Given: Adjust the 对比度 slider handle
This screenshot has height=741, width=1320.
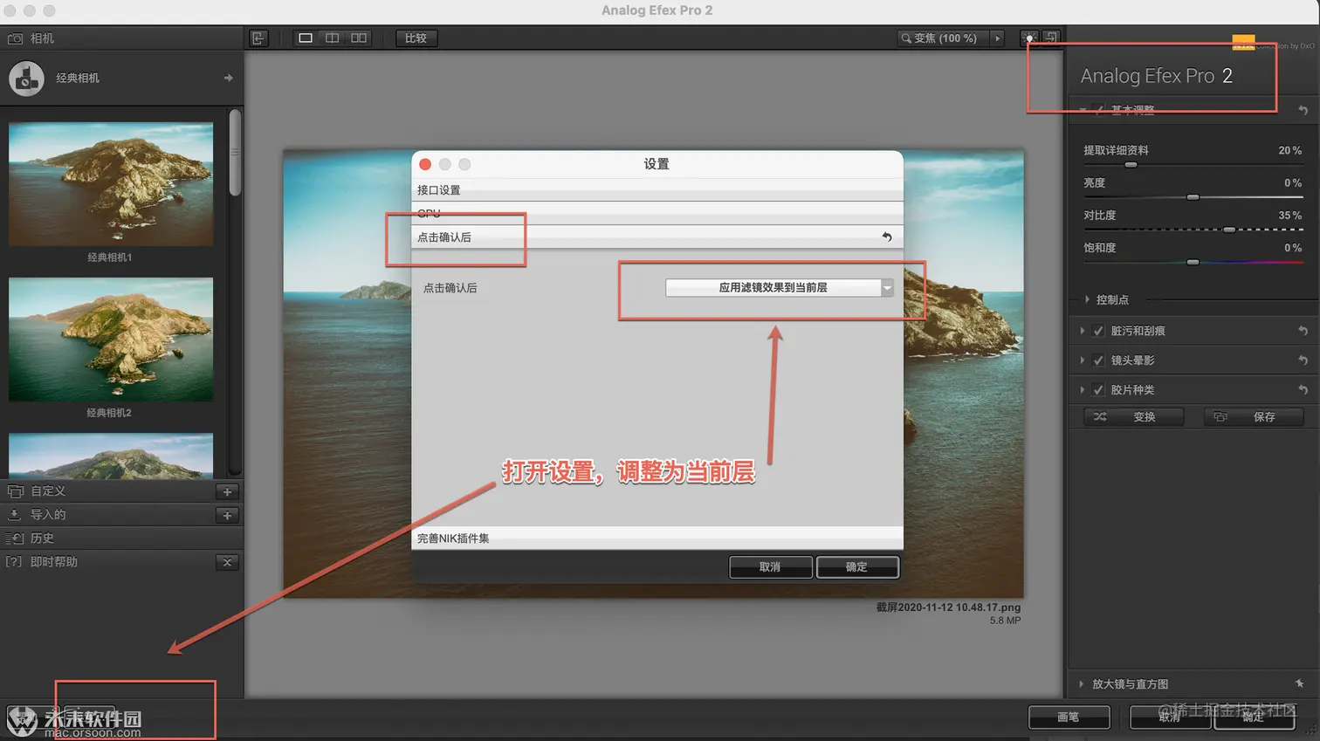Looking at the screenshot, I should [x=1229, y=230].
